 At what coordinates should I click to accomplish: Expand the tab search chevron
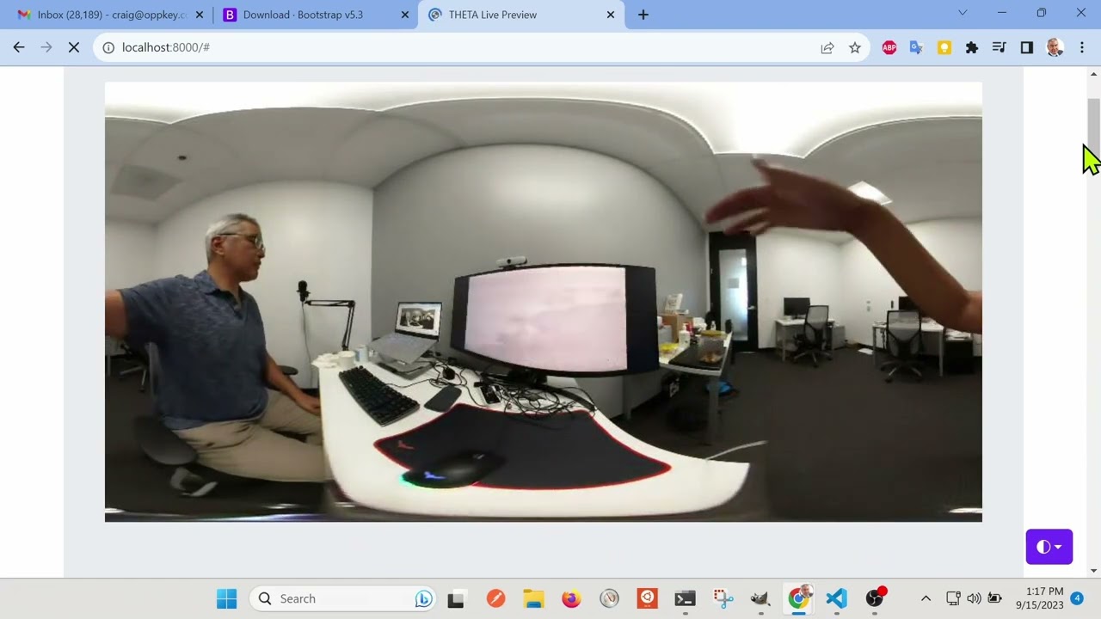pyautogui.click(x=963, y=13)
